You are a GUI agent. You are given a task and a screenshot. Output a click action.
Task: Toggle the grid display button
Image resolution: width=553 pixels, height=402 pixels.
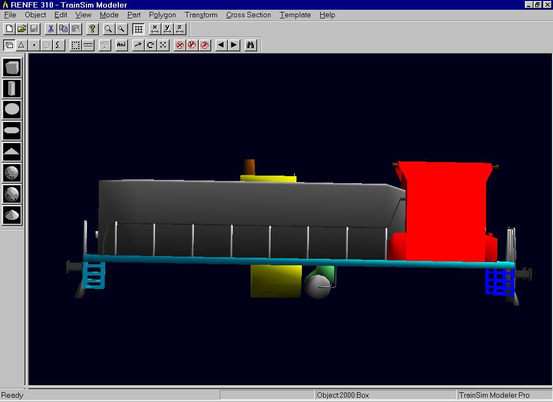tap(138, 29)
